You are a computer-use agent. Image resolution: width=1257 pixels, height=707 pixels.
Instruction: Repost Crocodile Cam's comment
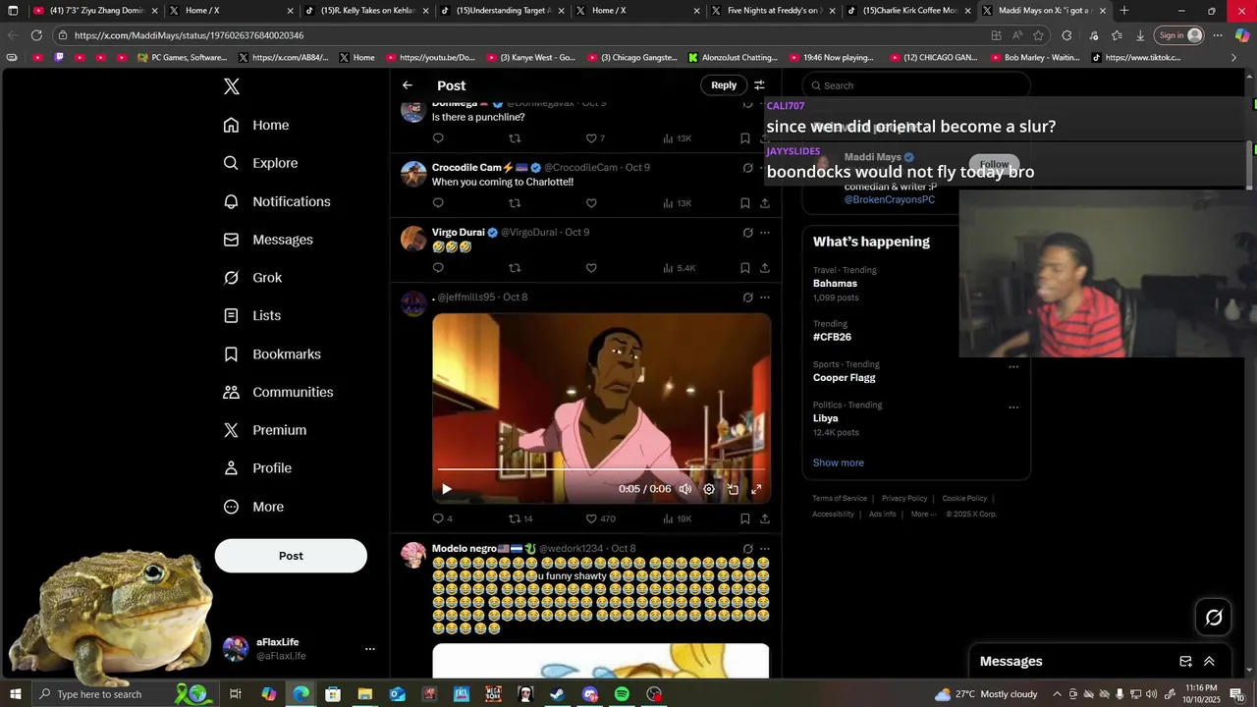pos(515,203)
